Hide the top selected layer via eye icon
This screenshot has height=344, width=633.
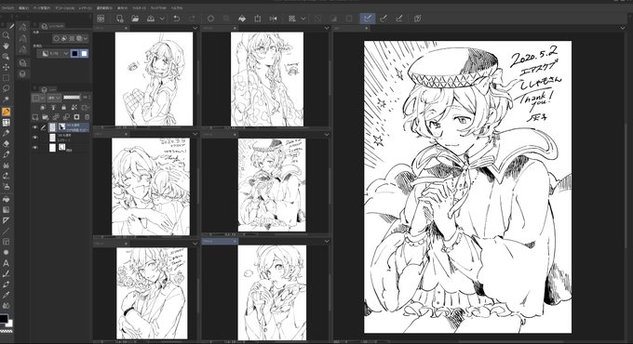pyautogui.click(x=35, y=127)
